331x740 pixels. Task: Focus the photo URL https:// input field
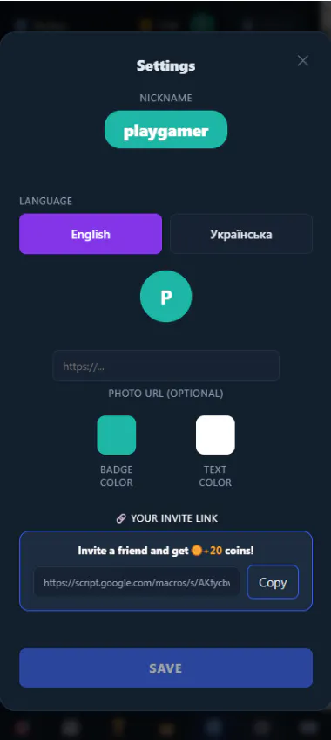[165, 366]
